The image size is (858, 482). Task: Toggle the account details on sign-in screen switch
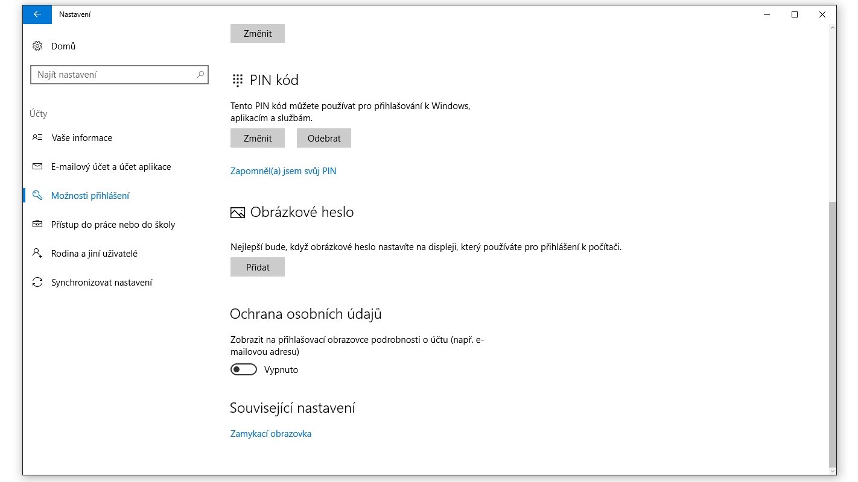tap(244, 370)
